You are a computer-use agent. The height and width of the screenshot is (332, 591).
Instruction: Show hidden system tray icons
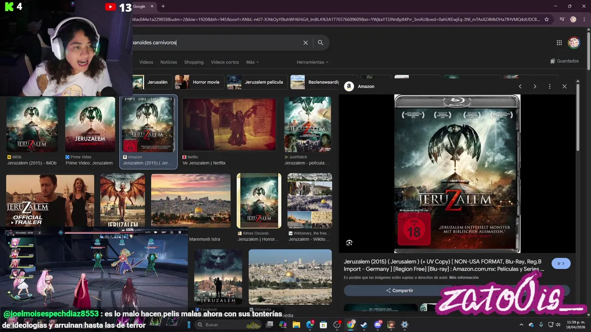522,325
